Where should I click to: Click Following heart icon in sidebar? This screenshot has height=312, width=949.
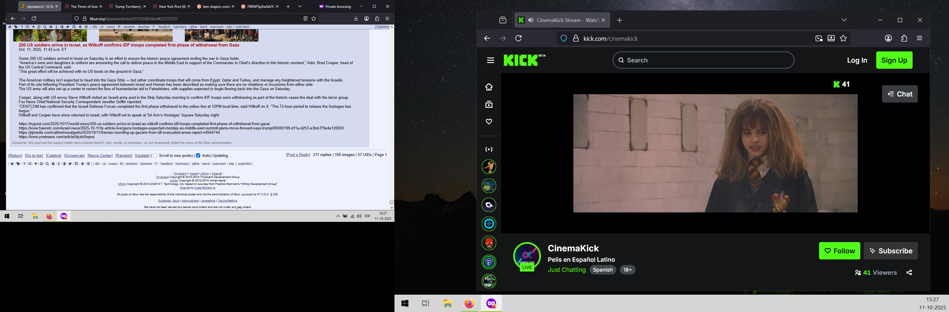pyautogui.click(x=489, y=122)
